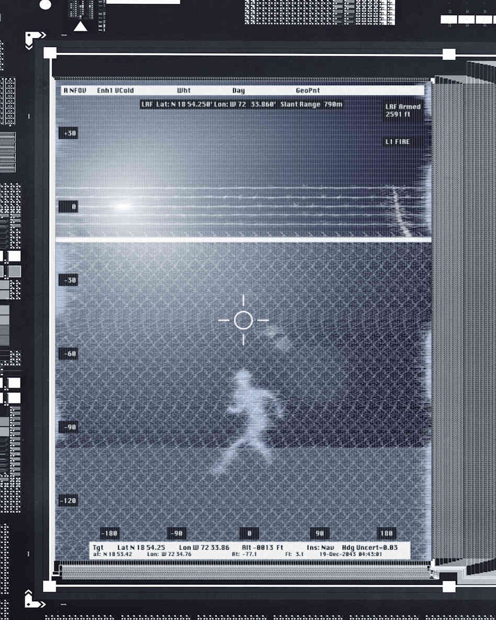The width and height of the screenshot is (496, 620).
Task: Select the bottom-left white frame handle square
Action: (49, 586)
